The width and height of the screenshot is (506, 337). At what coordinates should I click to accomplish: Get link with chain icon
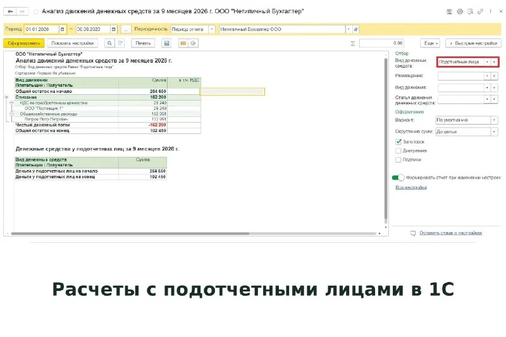click(480, 11)
